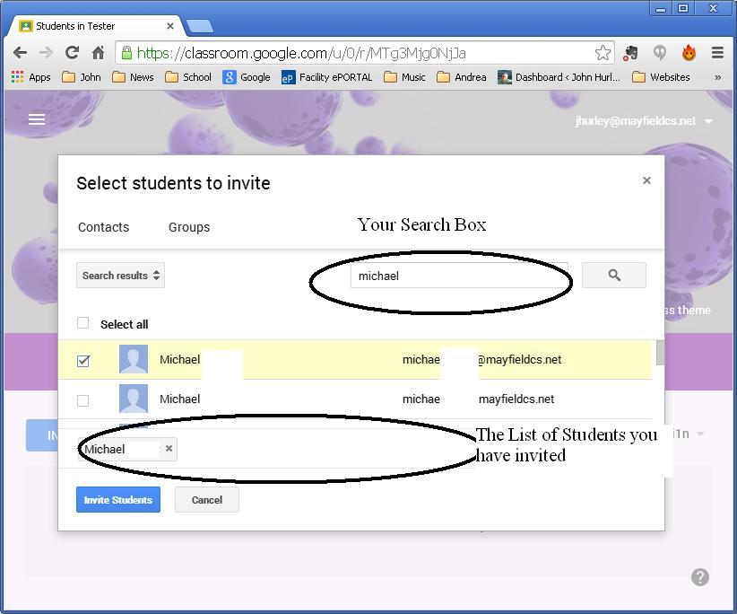Screen dimensions: 737x614
Task: Switch to the Groups tab
Action: click(x=189, y=227)
